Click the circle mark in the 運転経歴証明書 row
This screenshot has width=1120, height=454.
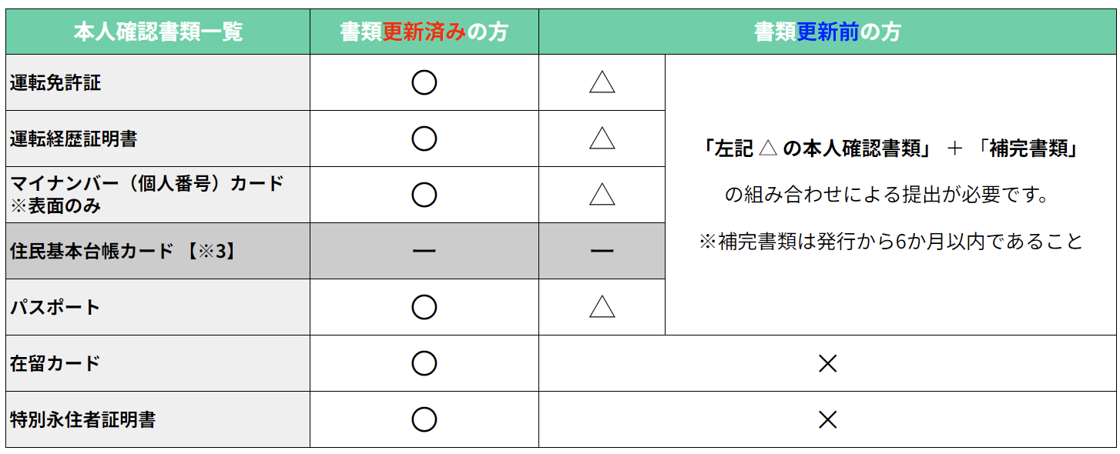tap(424, 139)
